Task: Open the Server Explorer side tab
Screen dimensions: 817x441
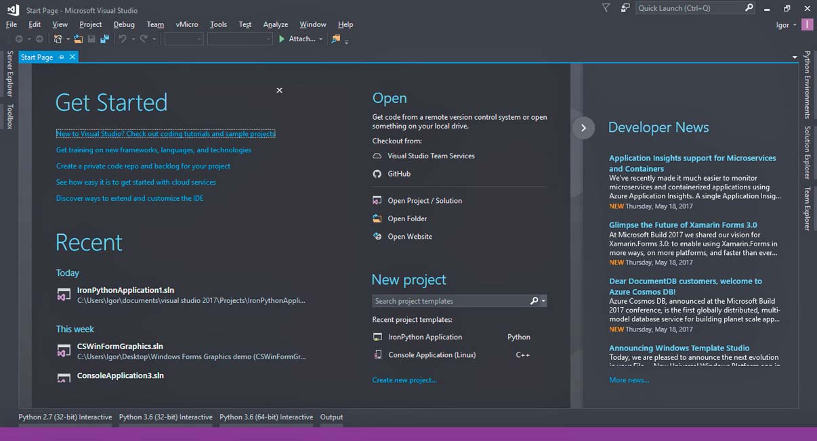Action: coord(9,74)
